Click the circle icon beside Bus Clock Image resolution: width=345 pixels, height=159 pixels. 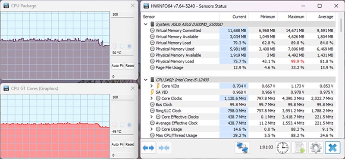(152, 104)
